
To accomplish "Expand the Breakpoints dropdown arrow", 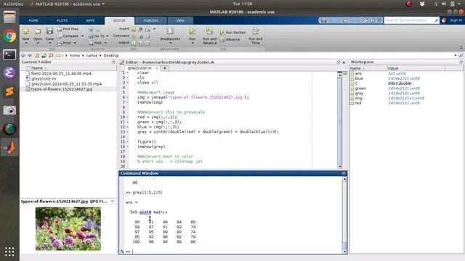I will point(170,43).
